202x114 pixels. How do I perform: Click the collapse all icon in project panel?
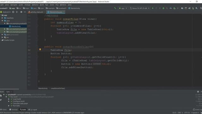pos(17,12)
